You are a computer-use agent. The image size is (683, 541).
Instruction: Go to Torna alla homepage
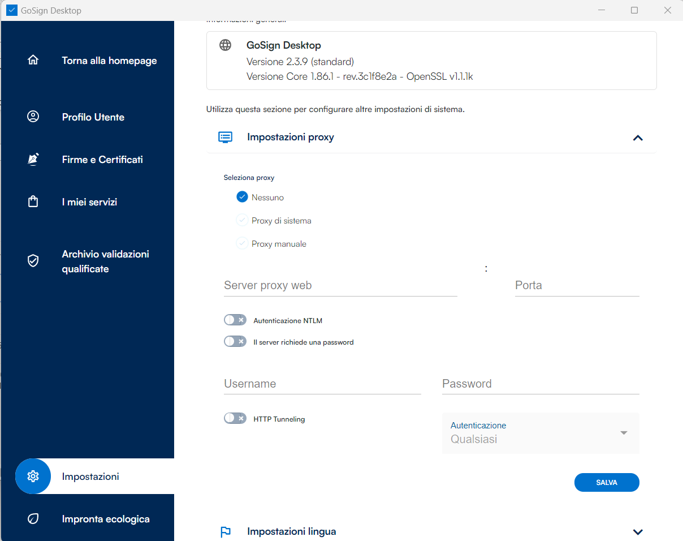(109, 61)
